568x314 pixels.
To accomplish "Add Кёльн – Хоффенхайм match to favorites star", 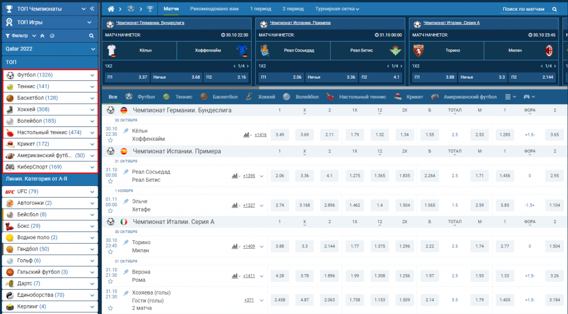I will coord(110,140).
